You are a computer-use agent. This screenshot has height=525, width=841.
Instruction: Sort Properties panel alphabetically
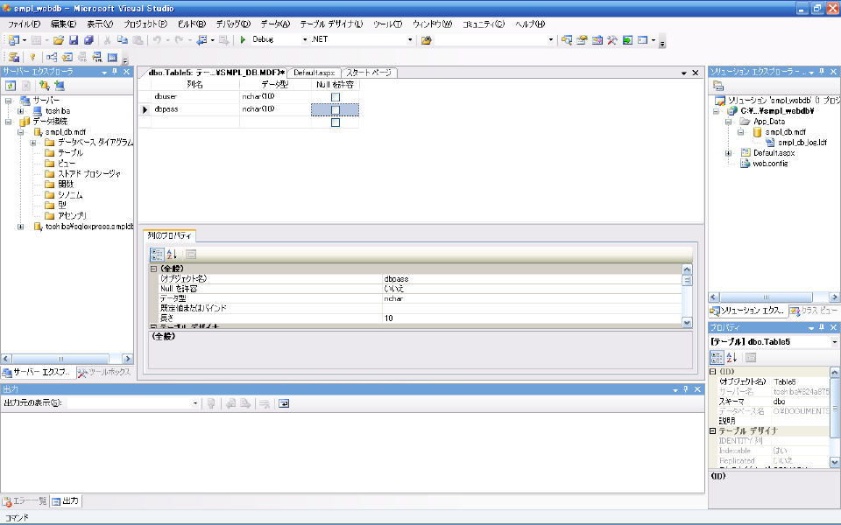point(731,358)
